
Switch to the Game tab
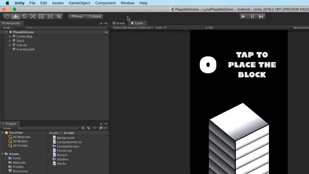tap(137, 23)
